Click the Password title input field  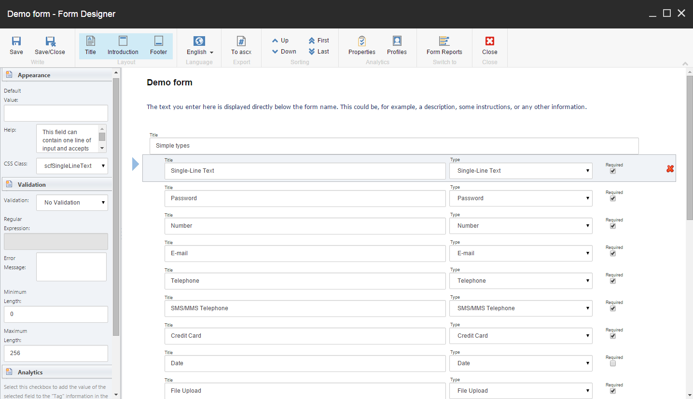tap(305, 198)
